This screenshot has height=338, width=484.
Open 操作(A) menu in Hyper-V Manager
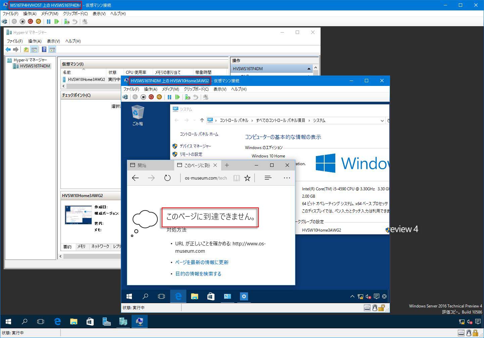click(x=35, y=41)
